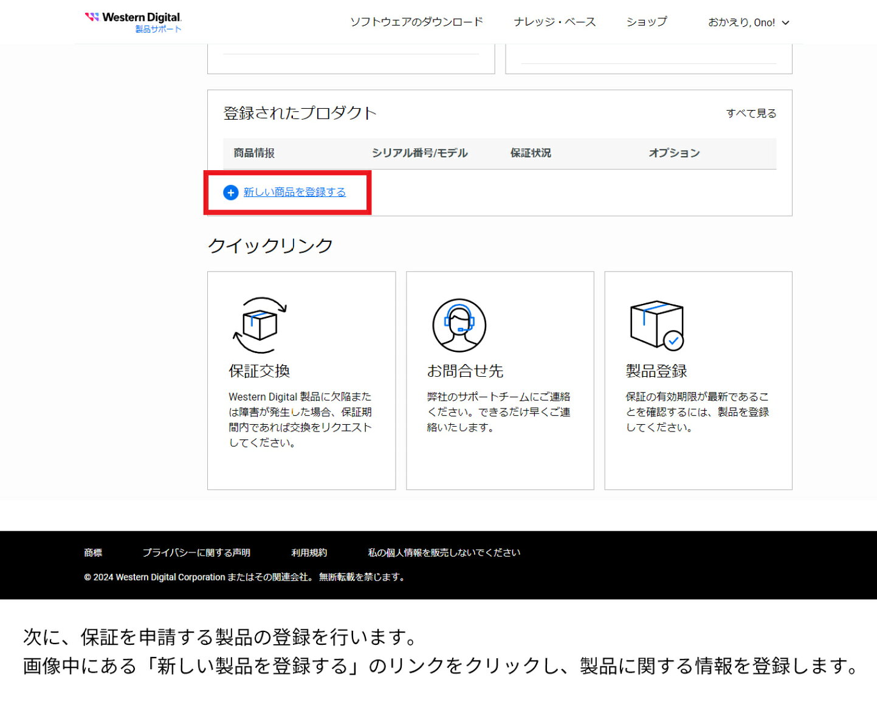Click the headset support agent icon
Viewport: 877px width, 705px height.
pyautogui.click(x=459, y=325)
